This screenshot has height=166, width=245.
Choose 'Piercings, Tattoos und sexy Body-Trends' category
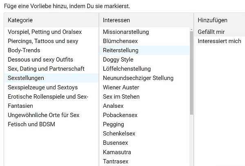(x=49, y=45)
